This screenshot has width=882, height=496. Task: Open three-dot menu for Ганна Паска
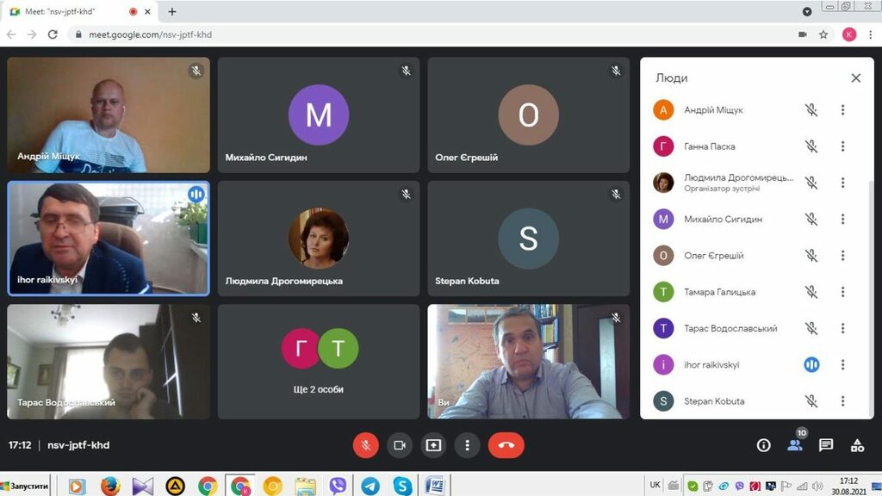(843, 146)
